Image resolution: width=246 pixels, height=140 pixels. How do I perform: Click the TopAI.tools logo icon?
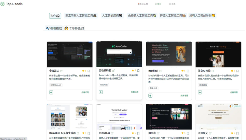click(2, 4)
